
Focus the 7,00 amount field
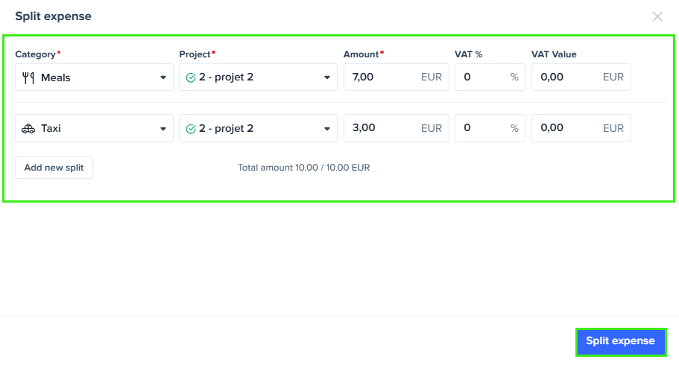pos(397,77)
